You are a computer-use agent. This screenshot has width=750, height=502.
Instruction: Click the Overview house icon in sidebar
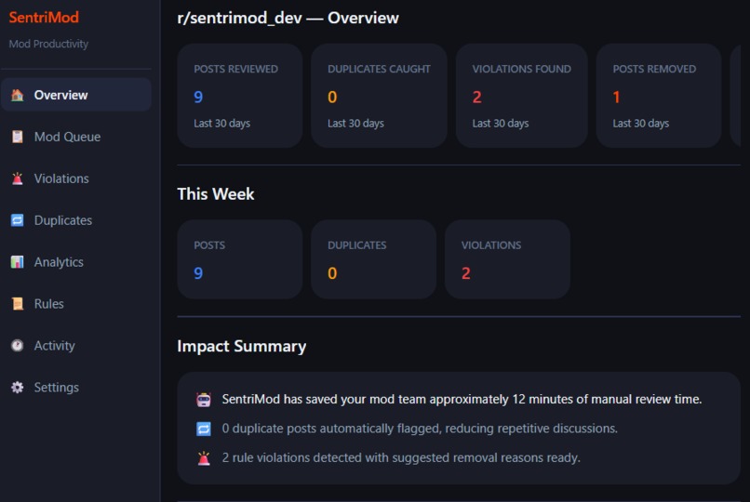click(x=18, y=95)
